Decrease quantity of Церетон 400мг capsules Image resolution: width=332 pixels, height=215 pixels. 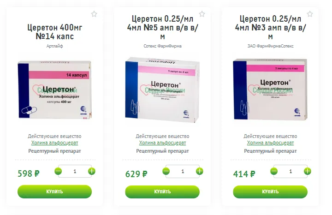point(58,171)
